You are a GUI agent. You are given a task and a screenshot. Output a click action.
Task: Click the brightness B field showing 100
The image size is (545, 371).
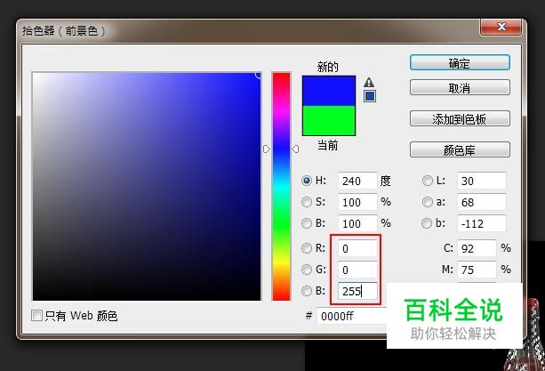[x=357, y=223]
